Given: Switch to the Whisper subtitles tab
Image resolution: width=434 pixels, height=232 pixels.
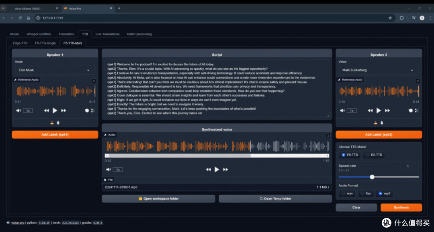Looking at the screenshot, I should (39, 34).
